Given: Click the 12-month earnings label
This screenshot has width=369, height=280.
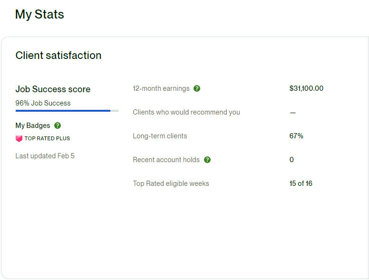Looking at the screenshot, I should (161, 88).
